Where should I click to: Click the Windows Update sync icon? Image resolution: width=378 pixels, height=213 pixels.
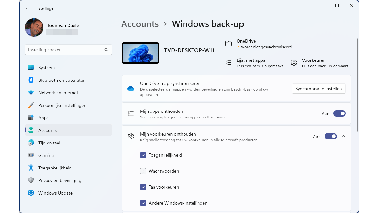[x=31, y=193]
